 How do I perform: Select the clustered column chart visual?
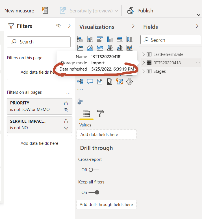110,39
